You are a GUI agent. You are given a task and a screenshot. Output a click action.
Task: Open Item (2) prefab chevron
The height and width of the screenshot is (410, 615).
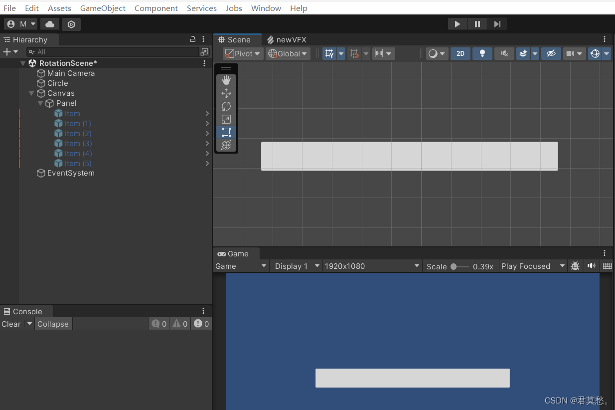pos(207,134)
